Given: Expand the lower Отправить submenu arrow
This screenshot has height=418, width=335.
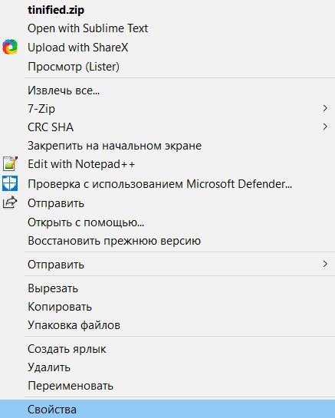Looking at the screenshot, I should click(x=325, y=264).
